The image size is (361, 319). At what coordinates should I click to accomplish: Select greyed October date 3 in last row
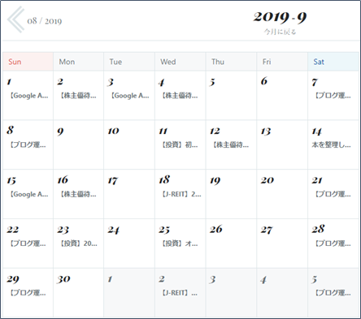[x=212, y=279]
